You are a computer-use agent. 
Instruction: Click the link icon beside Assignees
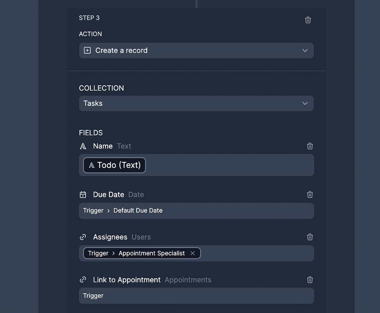83,237
